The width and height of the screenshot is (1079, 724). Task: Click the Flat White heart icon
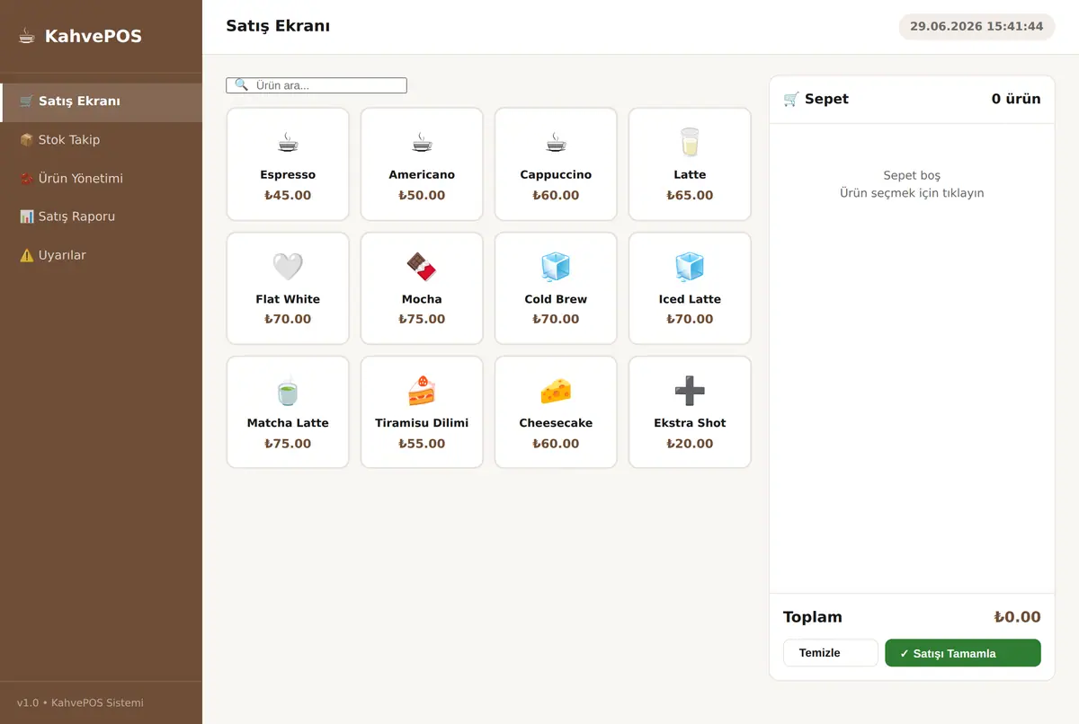coord(288,267)
